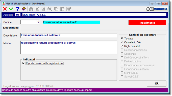
Task: Click the Multidata logo
Action: [x=157, y=9]
